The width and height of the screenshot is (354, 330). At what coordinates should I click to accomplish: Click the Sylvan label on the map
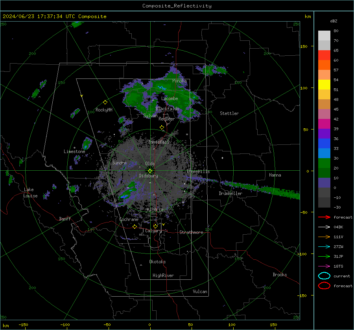[x=150, y=116]
